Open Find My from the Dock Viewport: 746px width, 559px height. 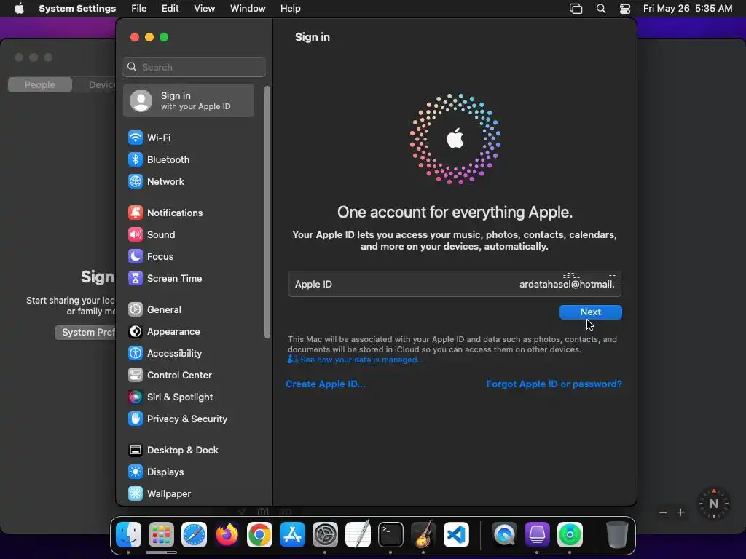click(x=570, y=535)
